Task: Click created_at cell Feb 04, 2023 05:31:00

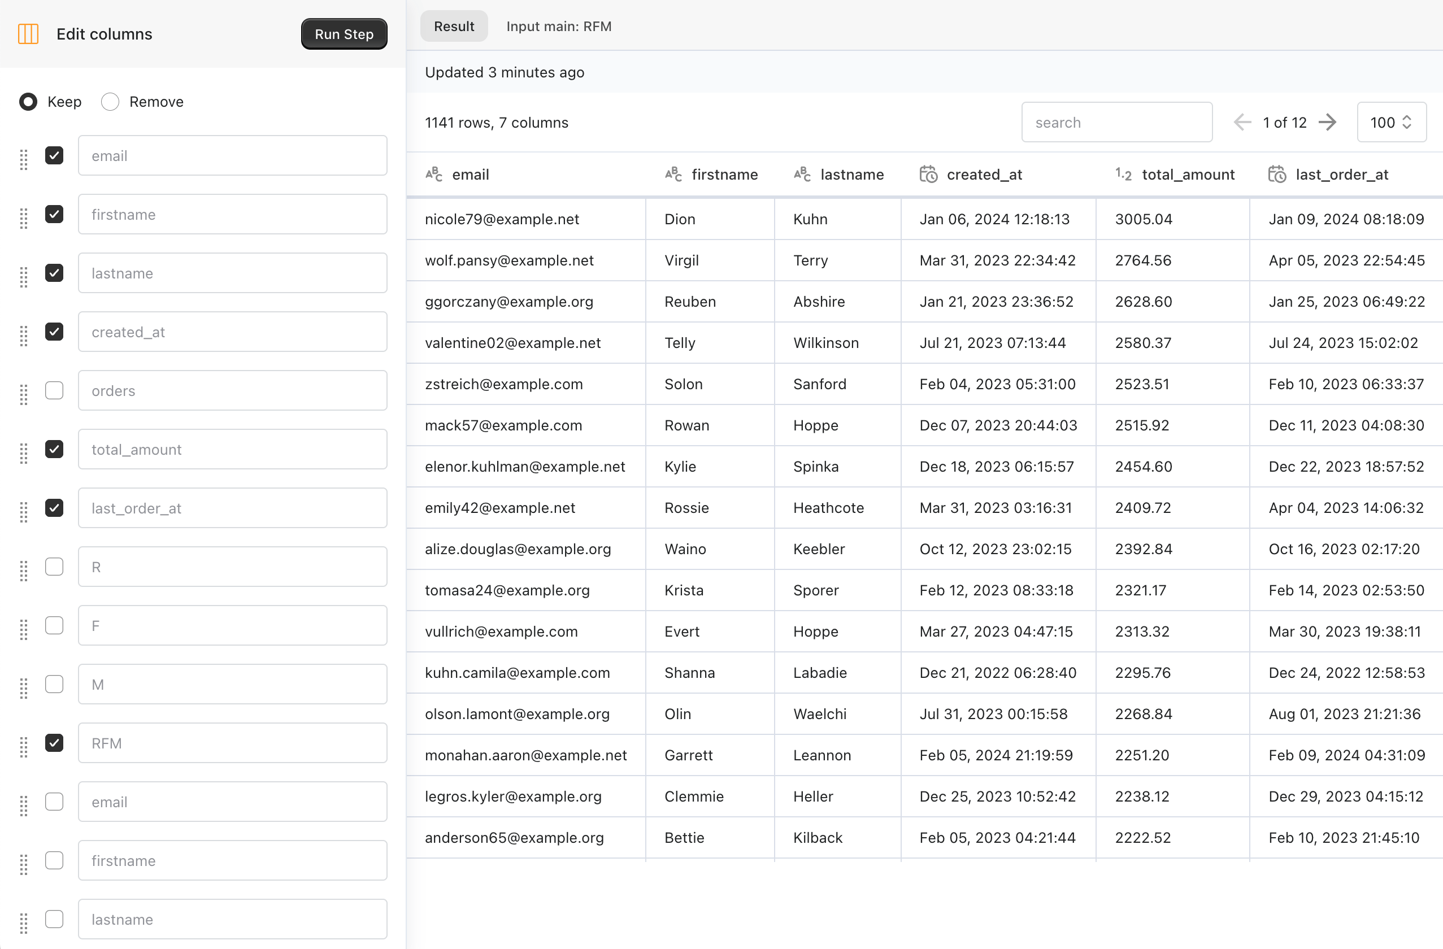Action: (x=997, y=384)
